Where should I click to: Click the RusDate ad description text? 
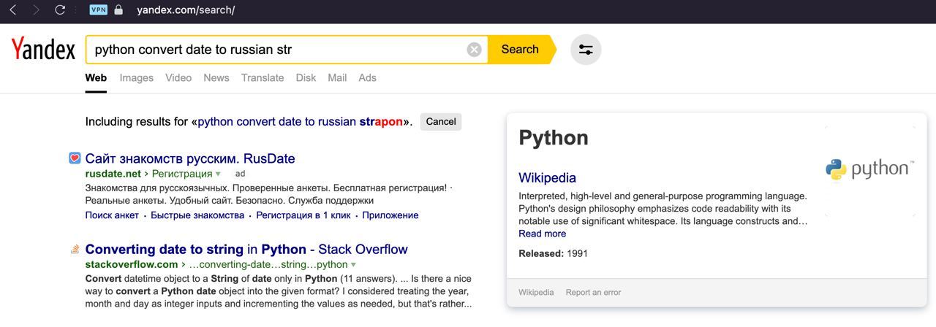(x=268, y=194)
